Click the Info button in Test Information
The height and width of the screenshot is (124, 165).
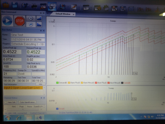40,84
